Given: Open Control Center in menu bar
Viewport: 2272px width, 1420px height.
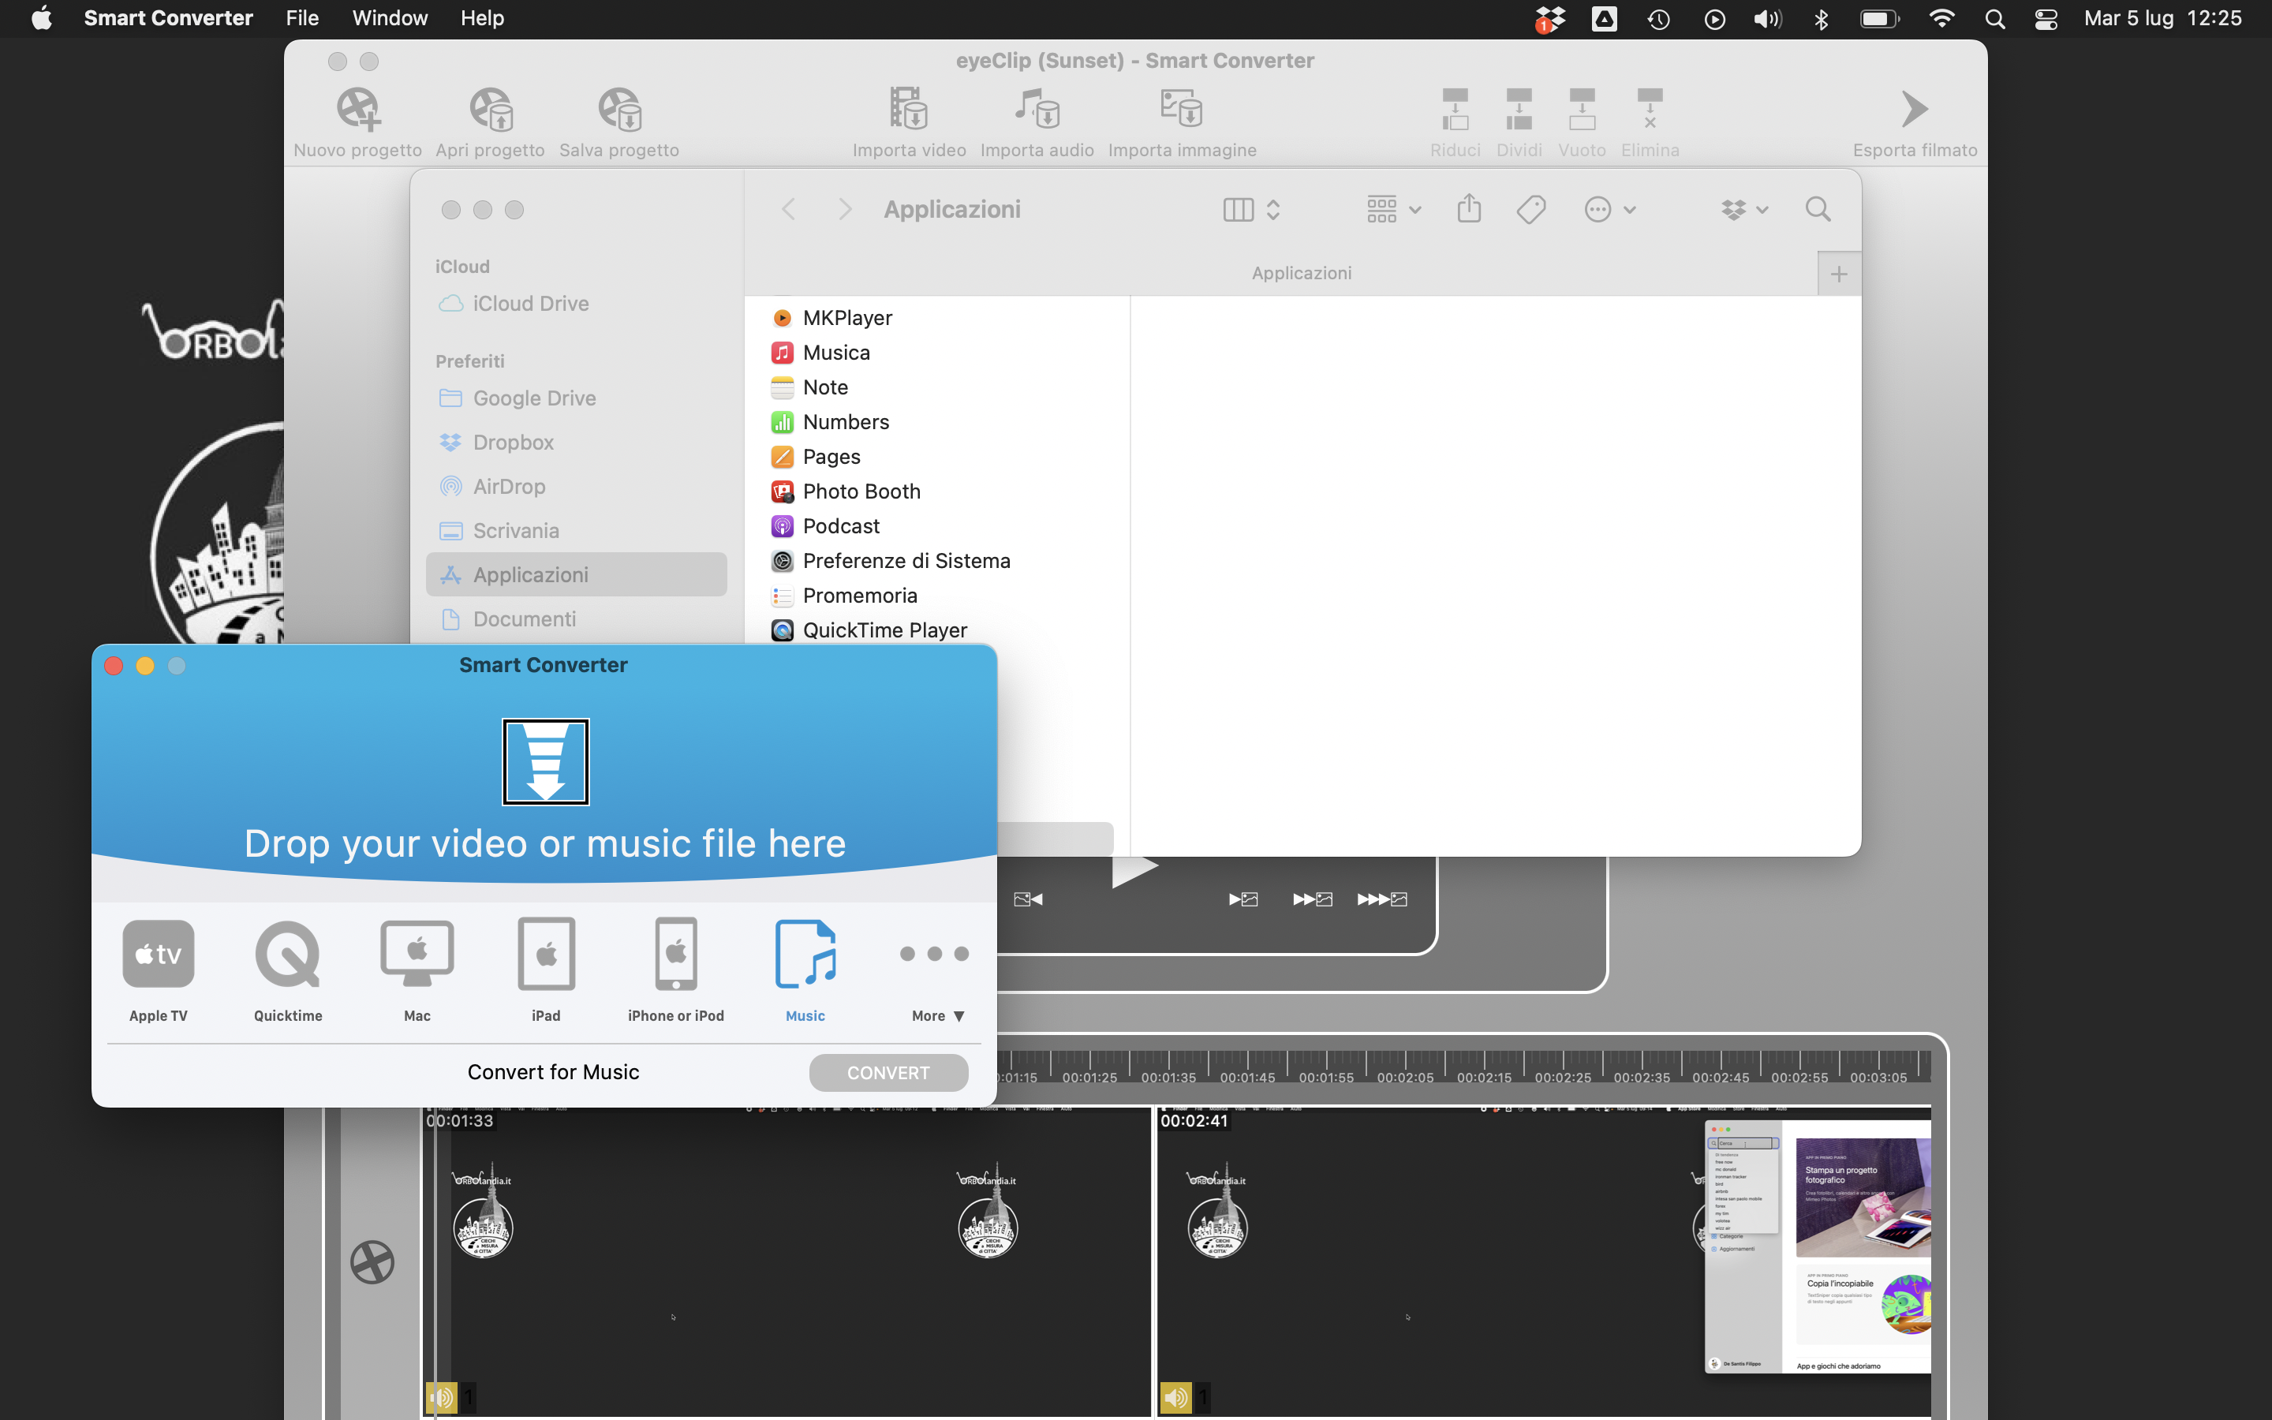Looking at the screenshot, I should pyautogui.click(x=2046, y=19).
